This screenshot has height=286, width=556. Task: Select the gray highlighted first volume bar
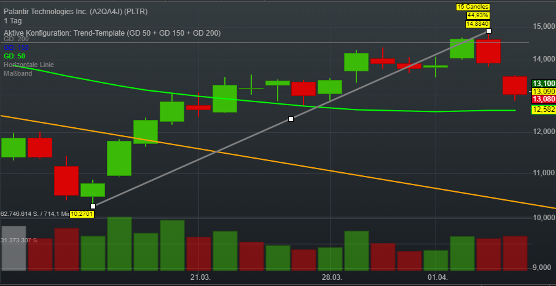point(14,248)
